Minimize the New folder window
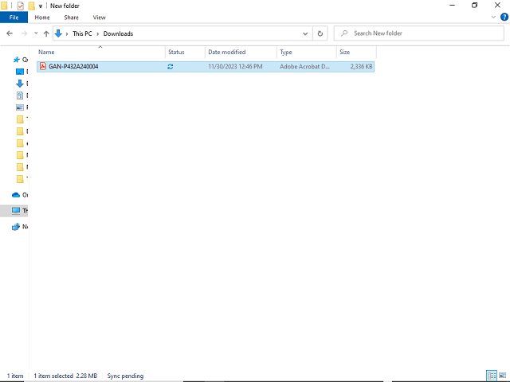This screenshot has width=510, height=382. coord(452,6)
